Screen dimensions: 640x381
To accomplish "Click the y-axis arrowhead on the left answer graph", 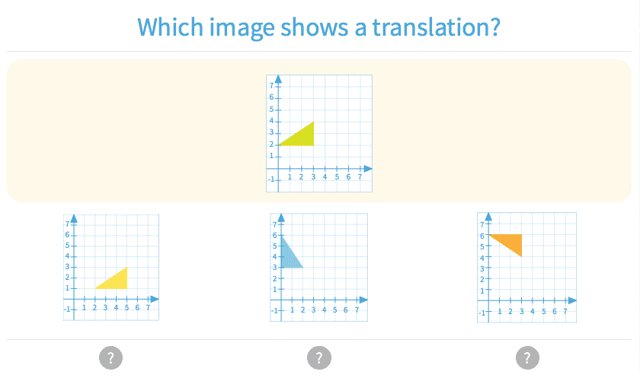I will pyautogui.click(x=74, y=218).
